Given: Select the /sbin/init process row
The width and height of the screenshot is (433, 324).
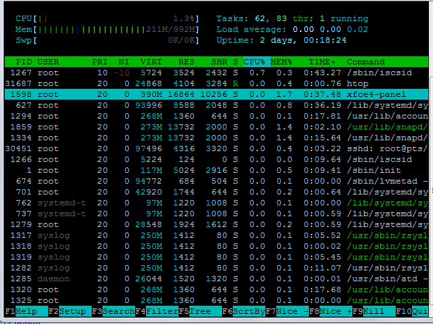Looking at the screenshot, I should (x=217, y=170).
